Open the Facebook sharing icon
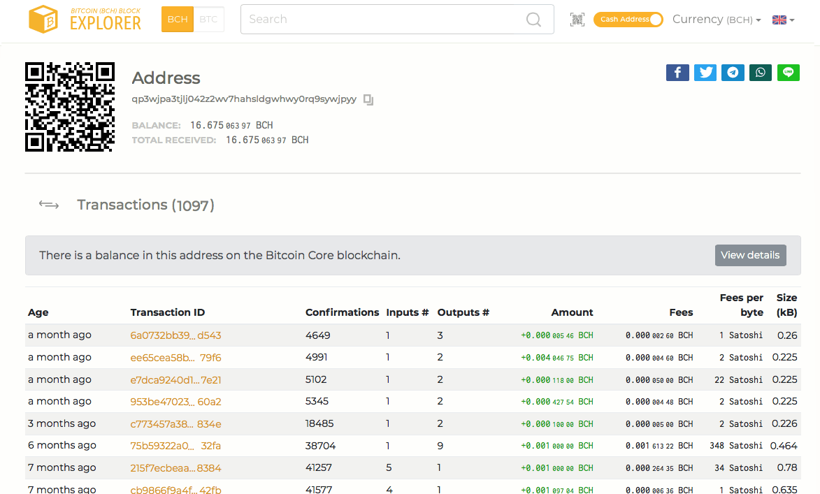The width and height of the screenshot is (820, 494). [x=677, y=72]
